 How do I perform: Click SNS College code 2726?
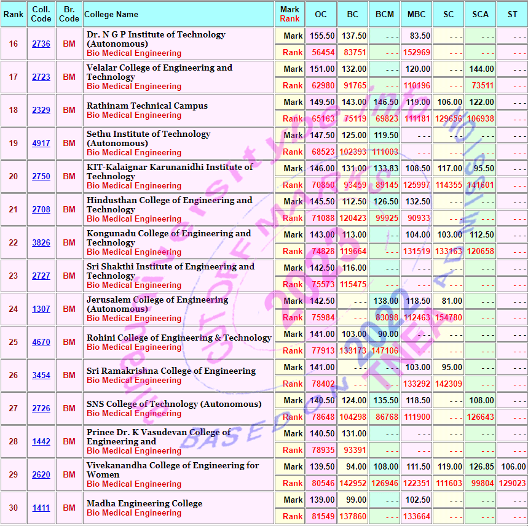[41, 409]
